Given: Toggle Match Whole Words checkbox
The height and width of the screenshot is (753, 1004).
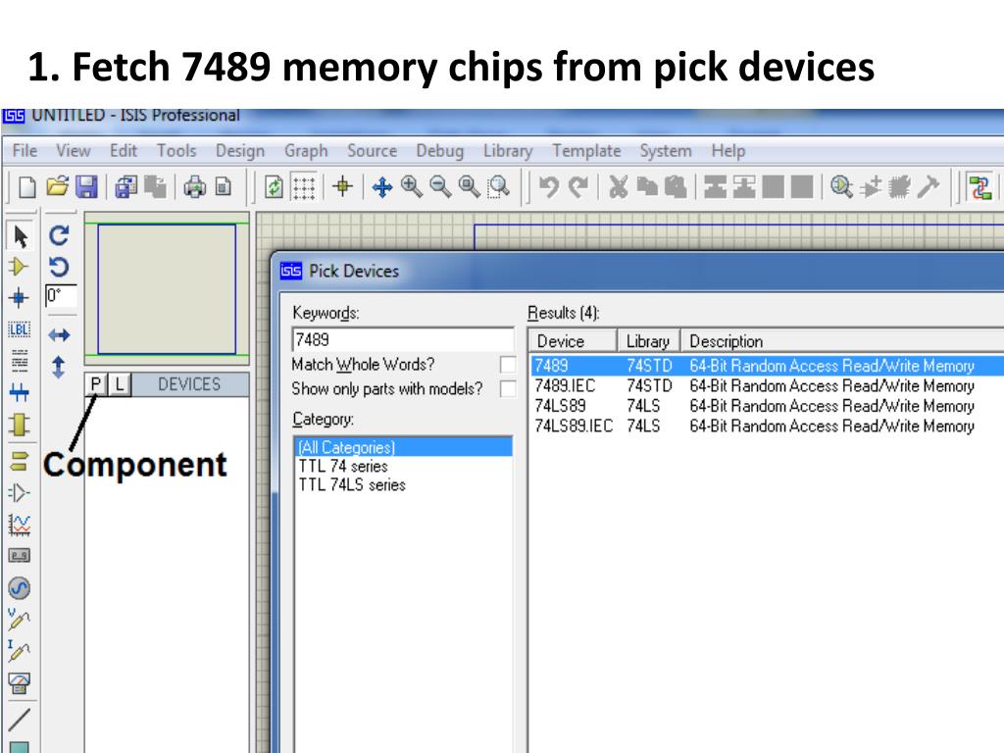Looking at the screenshot, I should (508, 365).
